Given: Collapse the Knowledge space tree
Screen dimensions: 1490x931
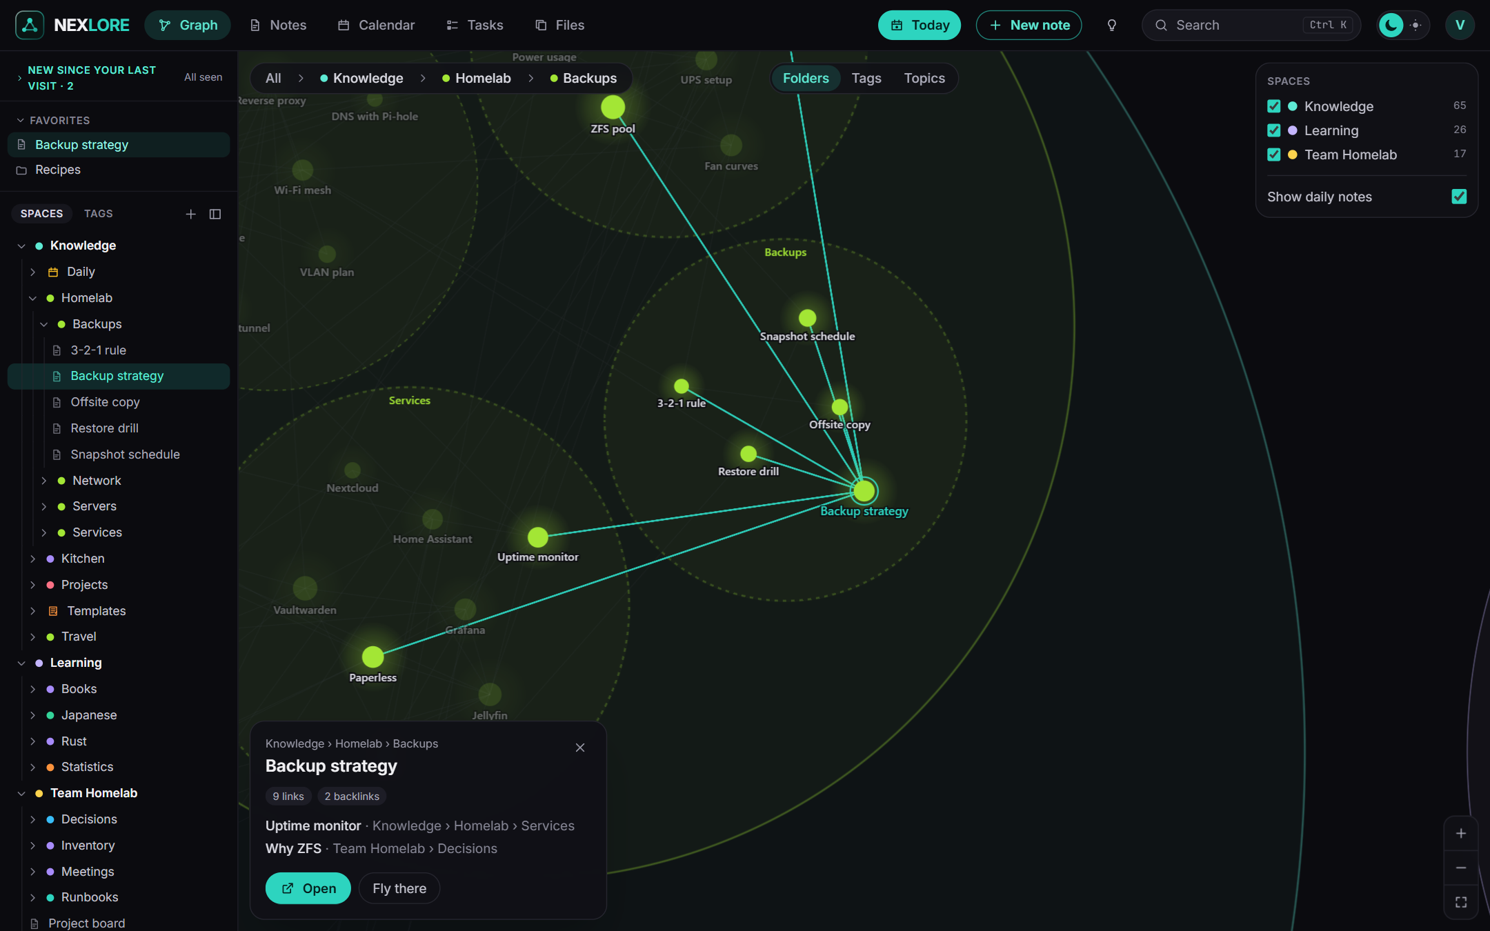Looking at the screenshot, I should tap(21, 246).
